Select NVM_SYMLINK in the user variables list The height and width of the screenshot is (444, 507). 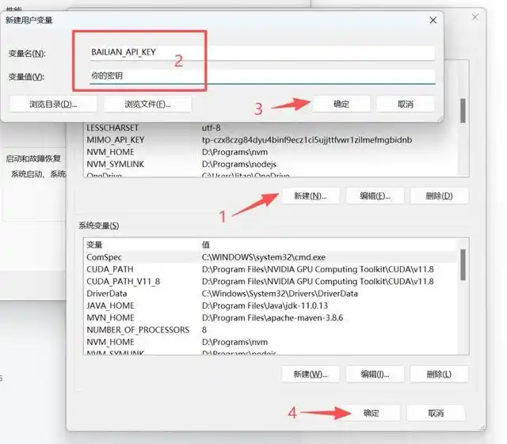click(x=271, y=164)
